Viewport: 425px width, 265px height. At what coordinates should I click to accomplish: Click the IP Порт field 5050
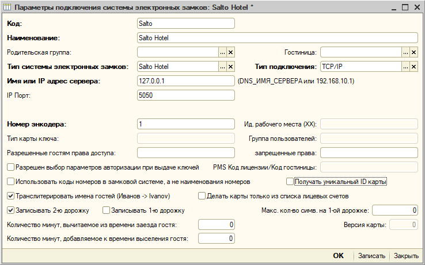(x=185, y=95)
